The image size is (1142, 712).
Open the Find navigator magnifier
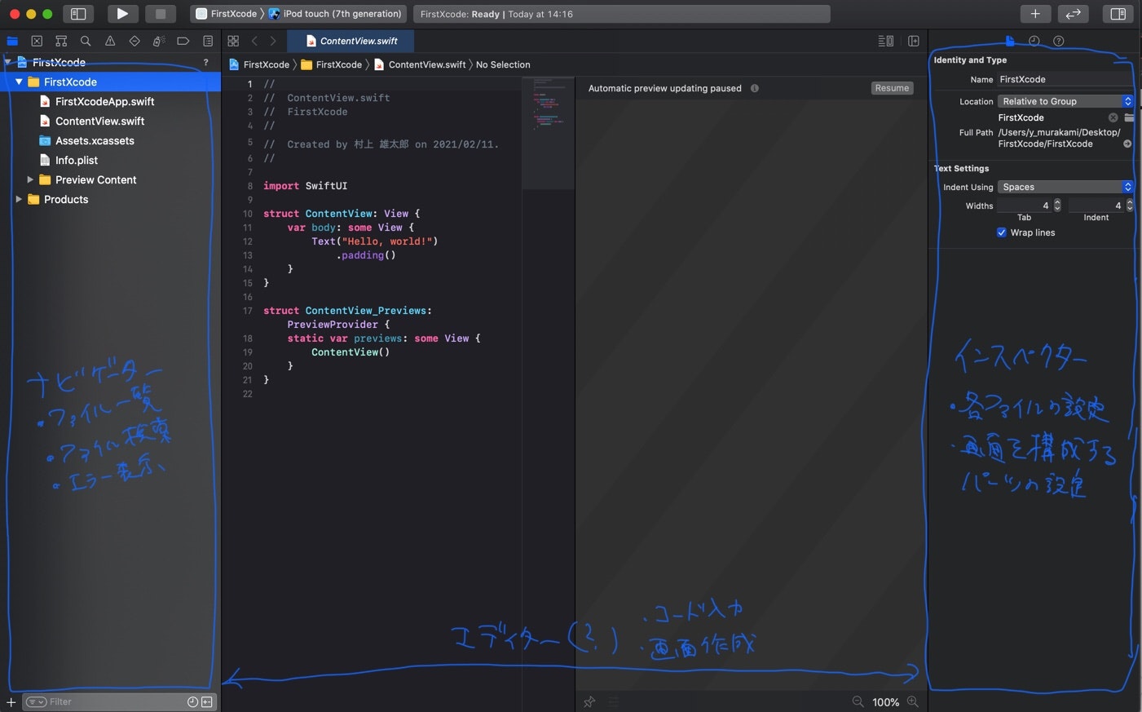click(86, 41)
